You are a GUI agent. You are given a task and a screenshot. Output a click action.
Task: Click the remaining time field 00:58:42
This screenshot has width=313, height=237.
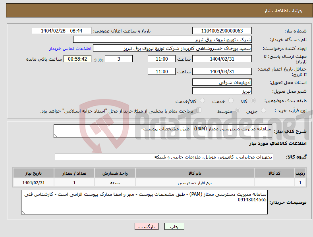(x=77, y=59)
